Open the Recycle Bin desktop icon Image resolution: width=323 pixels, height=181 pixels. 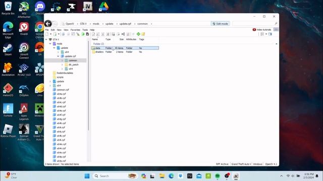(x=8, y=8)
